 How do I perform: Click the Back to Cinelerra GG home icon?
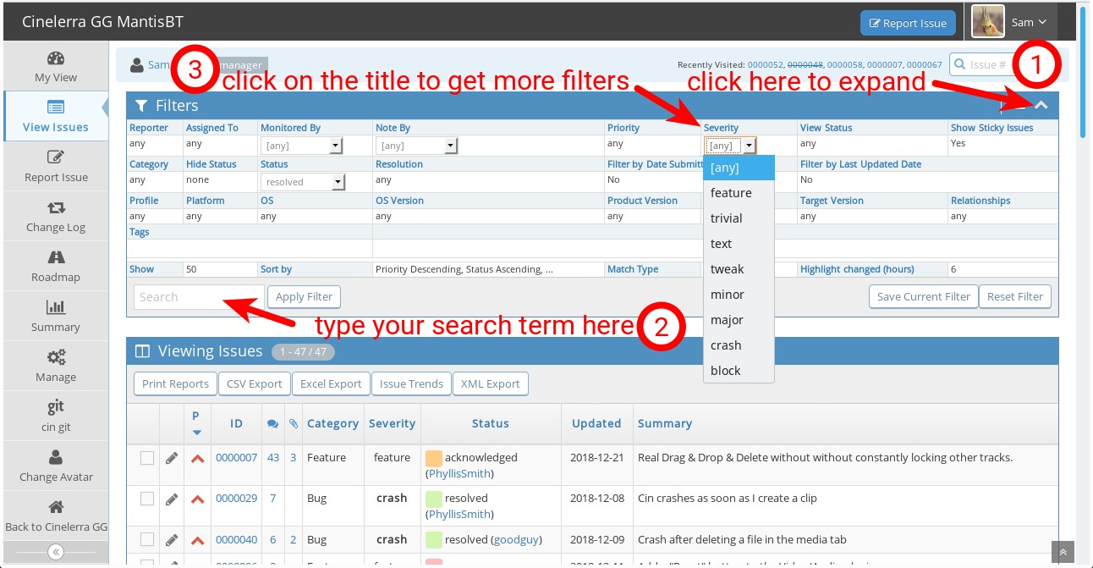click(56, 508)
